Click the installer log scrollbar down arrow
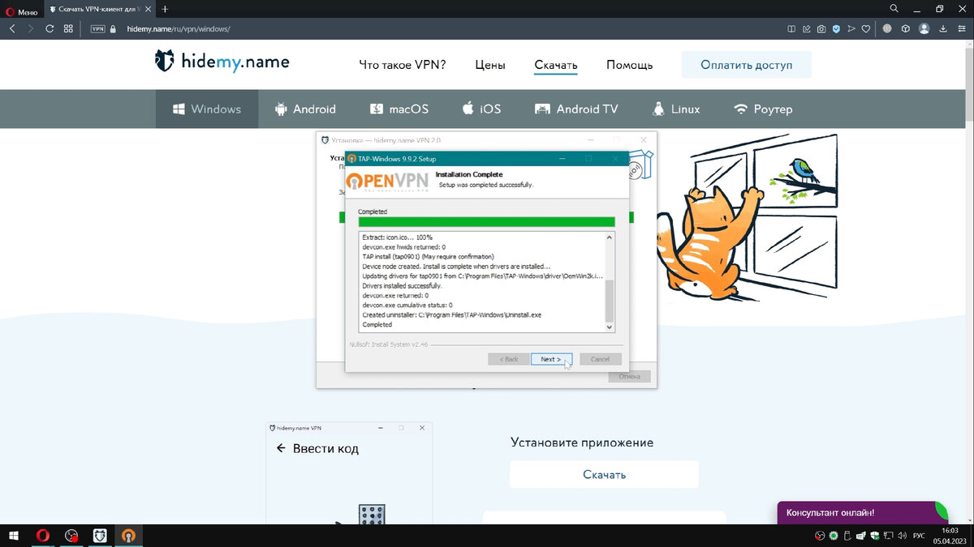This screenshot has height=547, width=974. tap(609, 327)
